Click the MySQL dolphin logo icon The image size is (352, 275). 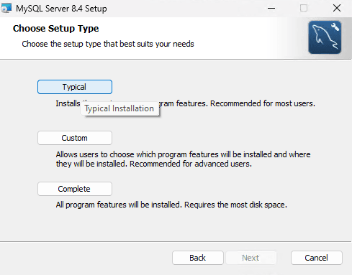click(x=325, y=37)
